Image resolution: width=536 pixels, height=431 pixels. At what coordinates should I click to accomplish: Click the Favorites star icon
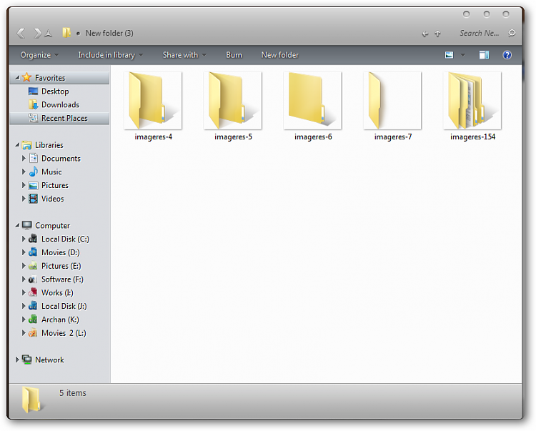pos(26,78)
